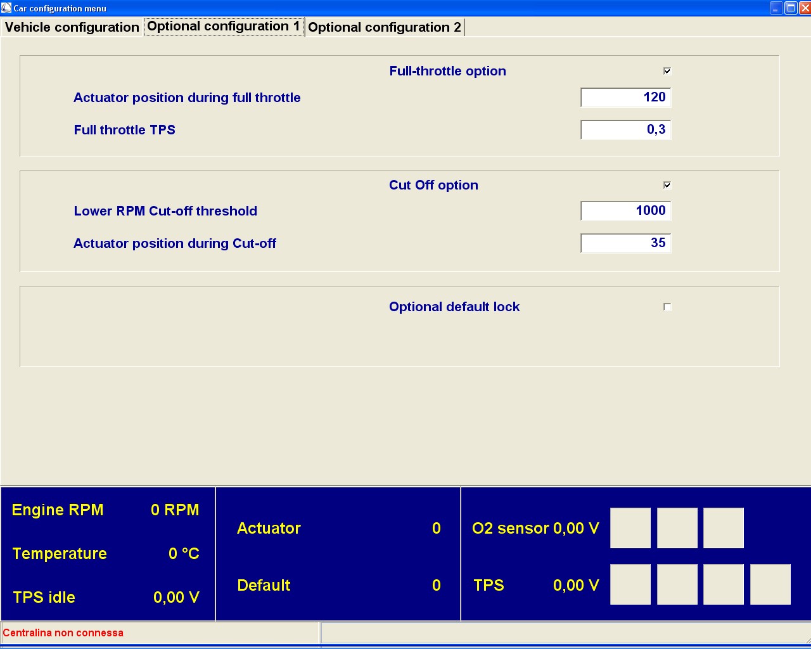Disable the Full-throttle option checkbox
The height and width of the screenshot is (649, 811).
tap(667, 71)
